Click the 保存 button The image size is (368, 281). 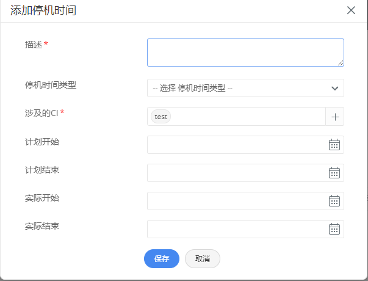[162, 259]
